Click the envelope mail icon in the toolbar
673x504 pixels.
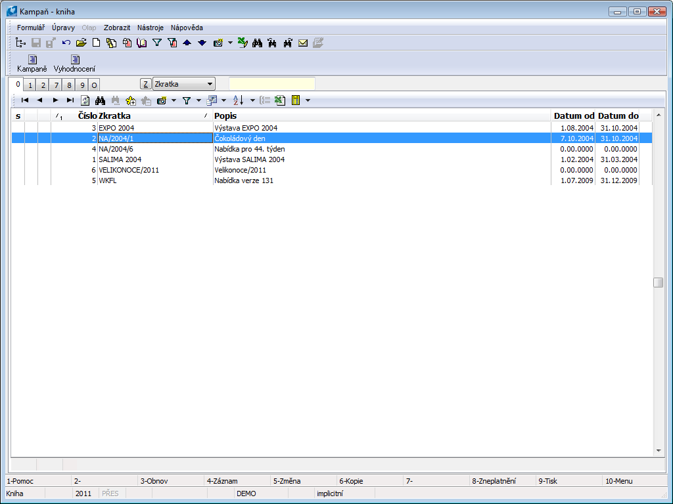(303, 43)
